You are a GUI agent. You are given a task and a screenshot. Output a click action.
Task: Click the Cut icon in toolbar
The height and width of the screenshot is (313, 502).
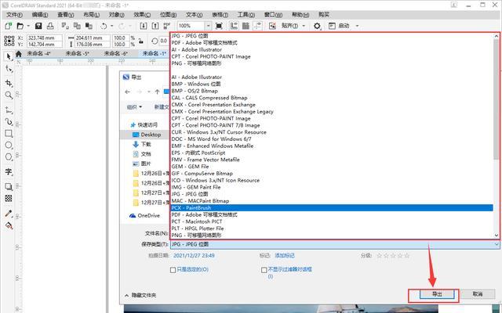65,26
